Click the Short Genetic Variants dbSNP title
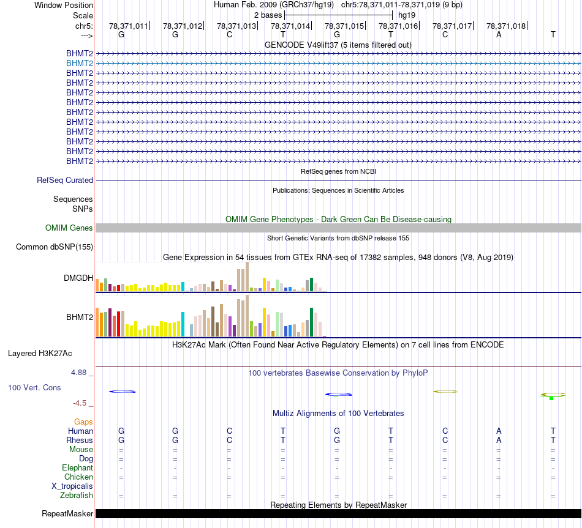582x528 pixels. [338, 238]
